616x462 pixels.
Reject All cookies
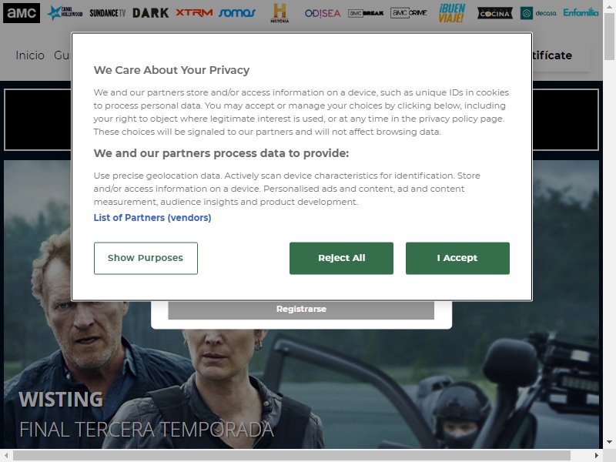tap(341, 258)
